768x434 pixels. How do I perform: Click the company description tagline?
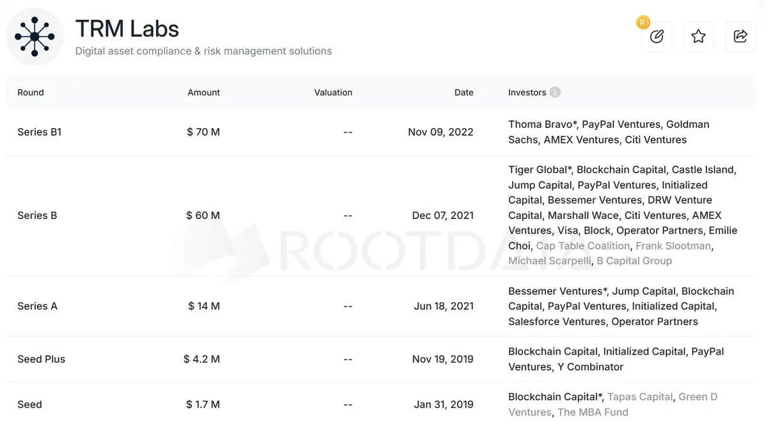204,51
